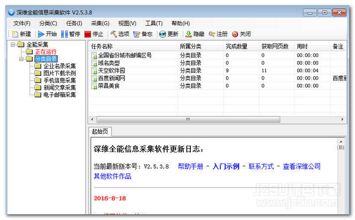Click the 新建 (New) toolbar icon

pyautogui.click(x=15, y=34)
